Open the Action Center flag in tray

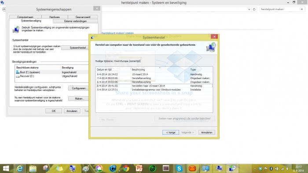266,169
